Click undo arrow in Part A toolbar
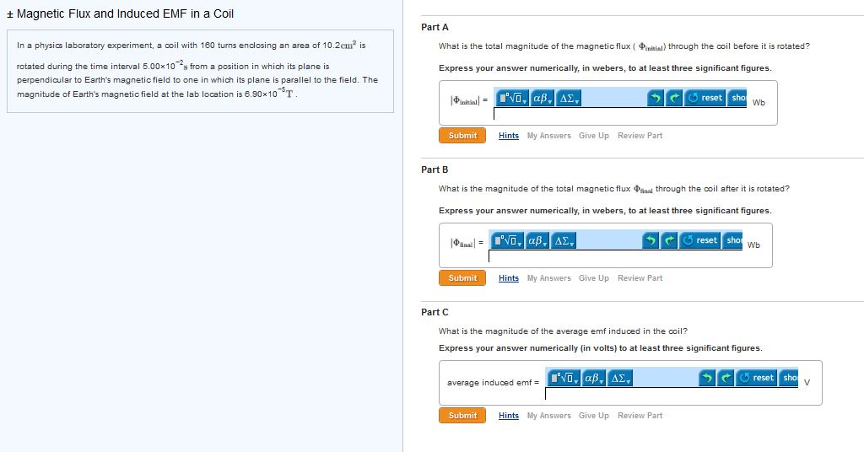This screenshot has width=864, height=452. coord(656,98)
